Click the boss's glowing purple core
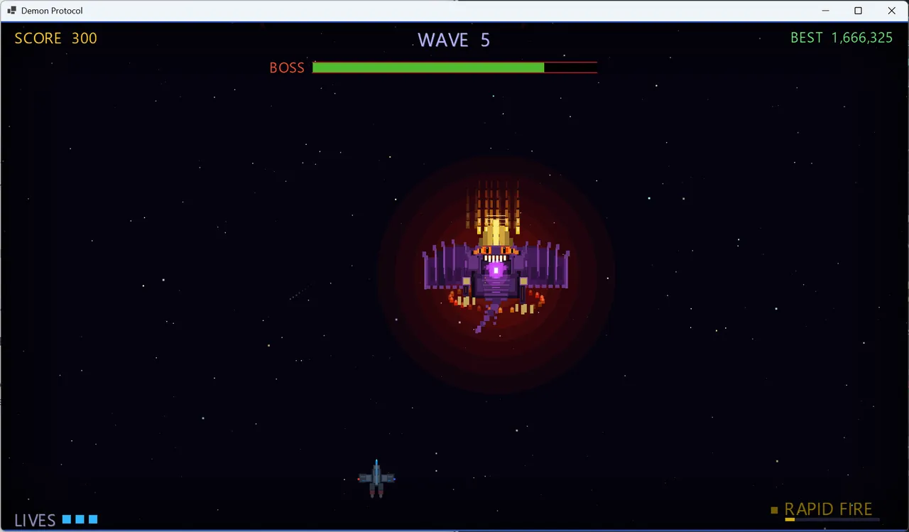 coord(496,270)
